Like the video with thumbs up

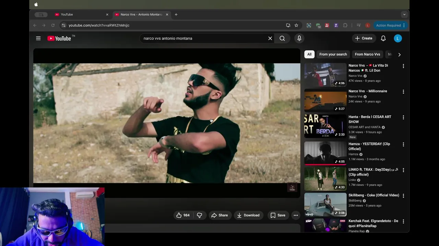183,215
